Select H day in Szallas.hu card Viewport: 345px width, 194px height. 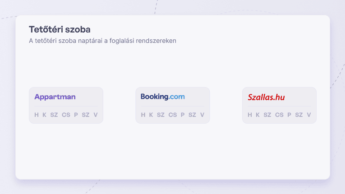coord(250,115)
